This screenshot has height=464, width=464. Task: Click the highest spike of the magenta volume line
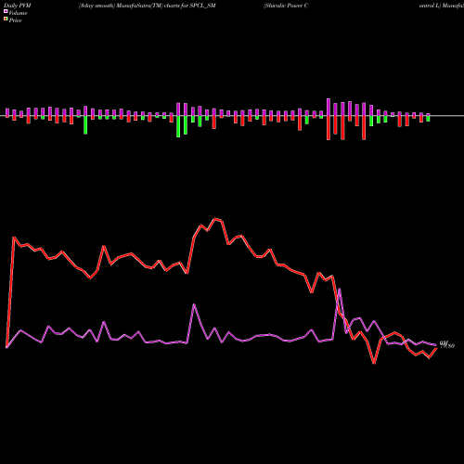(x=340, y=290)
